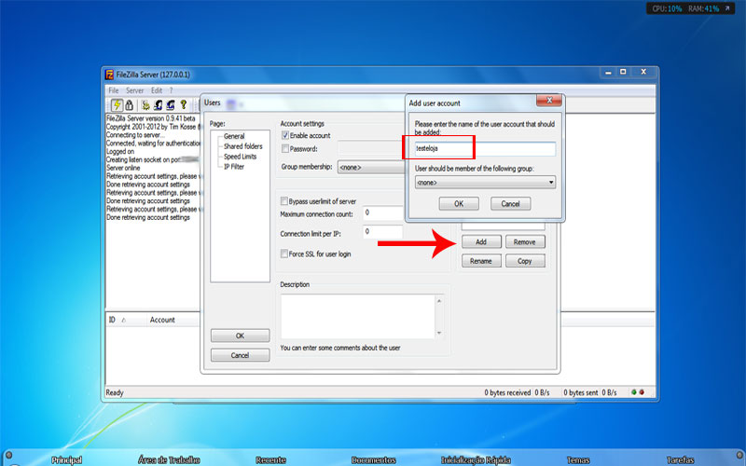Viewport: 746px width, 466px height.
Task: Select the General page
Action: 234,136
